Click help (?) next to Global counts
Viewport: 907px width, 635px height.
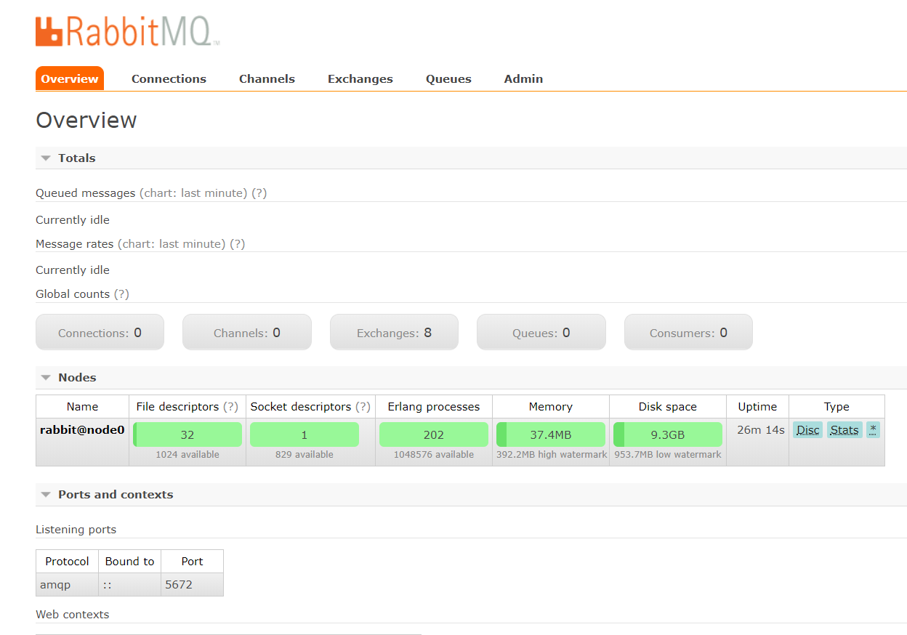(121, 294)
